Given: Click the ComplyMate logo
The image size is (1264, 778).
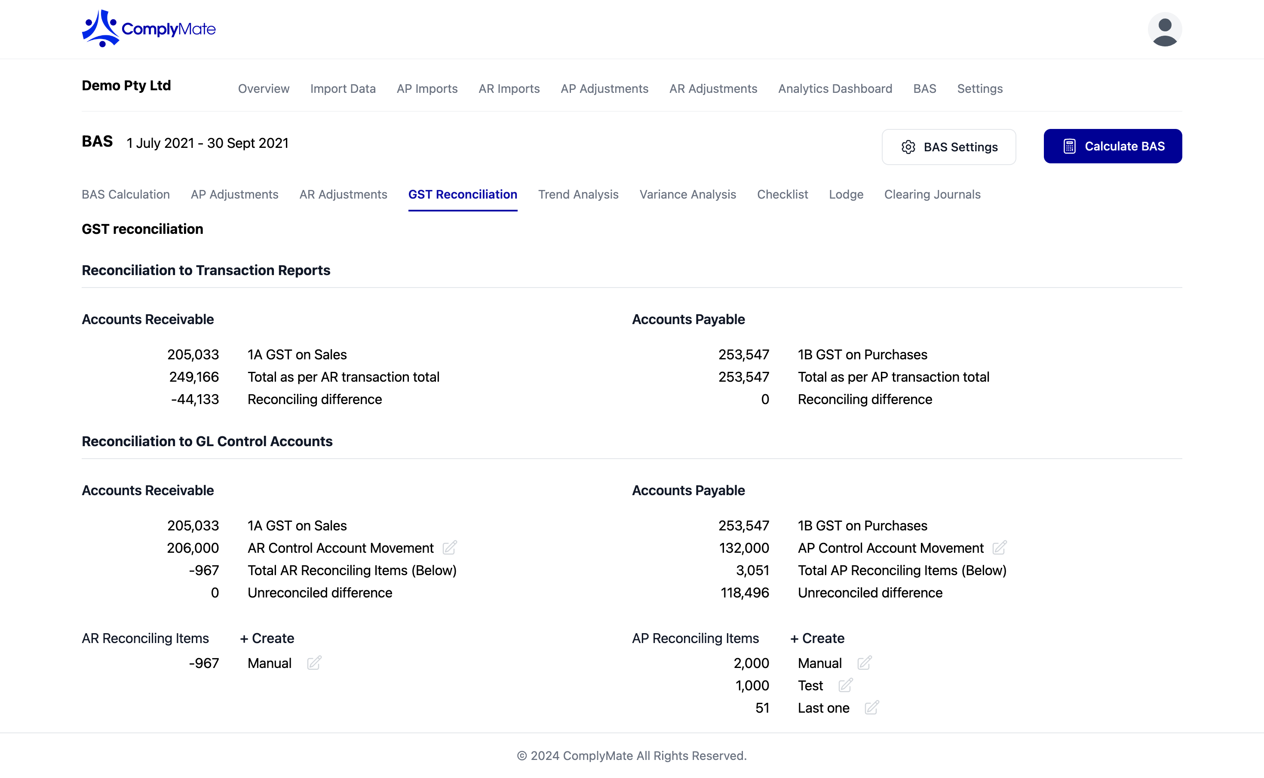Looking at the screenshot, I should (148, 28).
